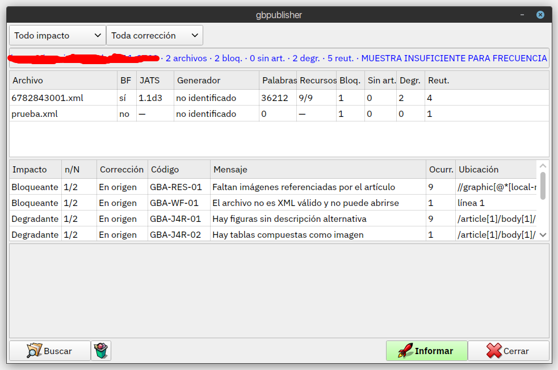Click the scroll-up arrow of the issues list
Image resolution: width=558 pixels, height=370 pixels.
(x=543, y=166)
